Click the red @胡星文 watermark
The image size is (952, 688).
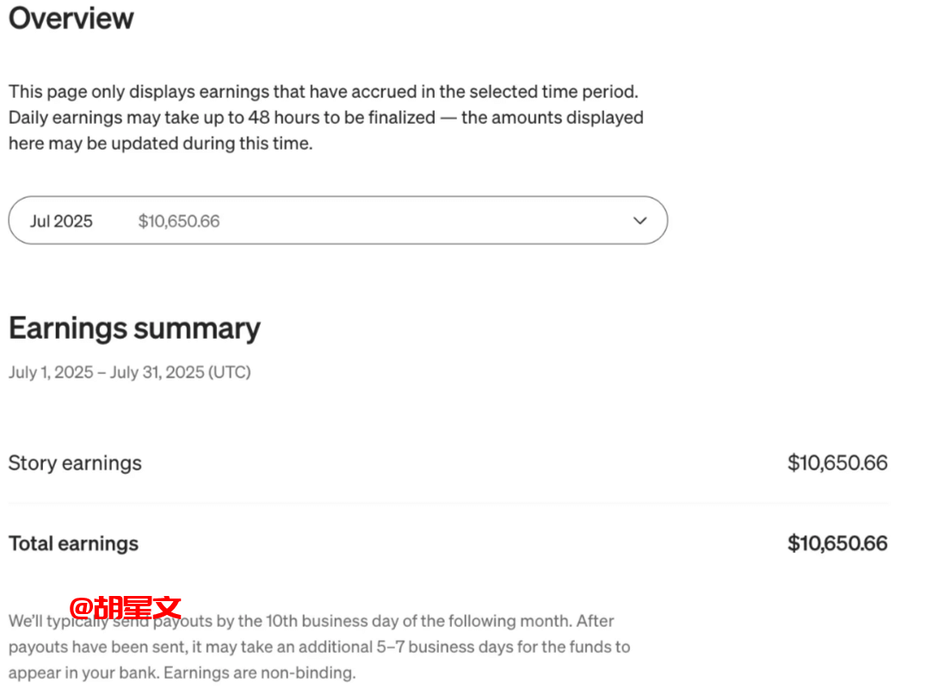pyautogui.click(x=126, y=607)
